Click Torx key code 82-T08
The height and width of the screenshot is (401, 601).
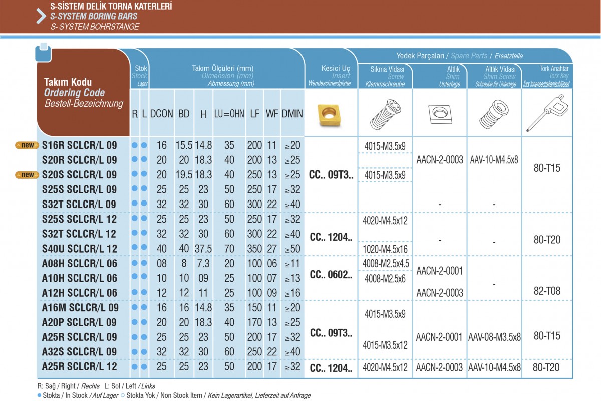pos(547,292)
